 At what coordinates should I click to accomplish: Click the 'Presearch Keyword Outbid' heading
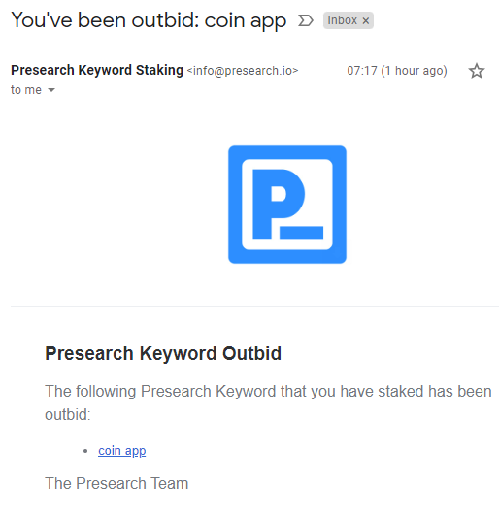click(x=163, y=353)
